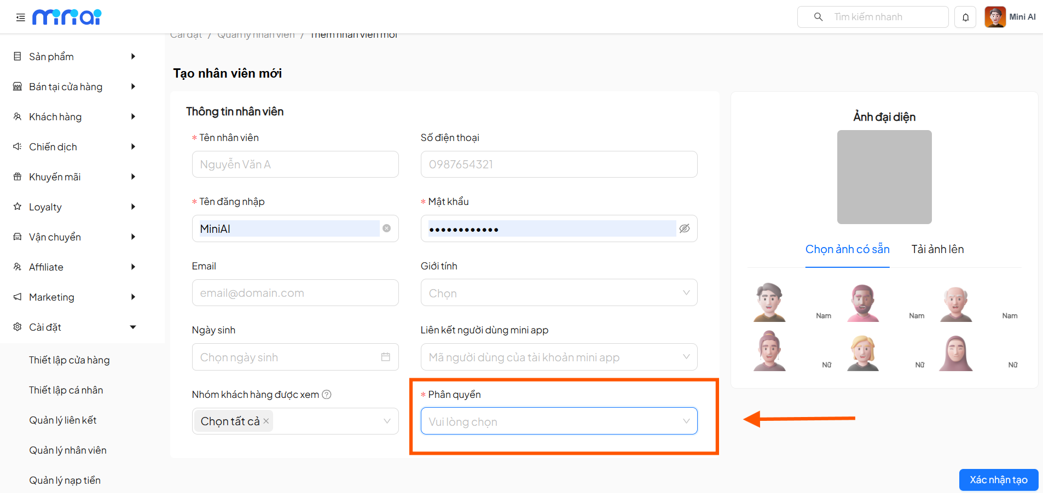Viewport: 1043px width, 493px height.
Task: Open the Quản lý nhân viên menu item
Action: tap(68, 449)
